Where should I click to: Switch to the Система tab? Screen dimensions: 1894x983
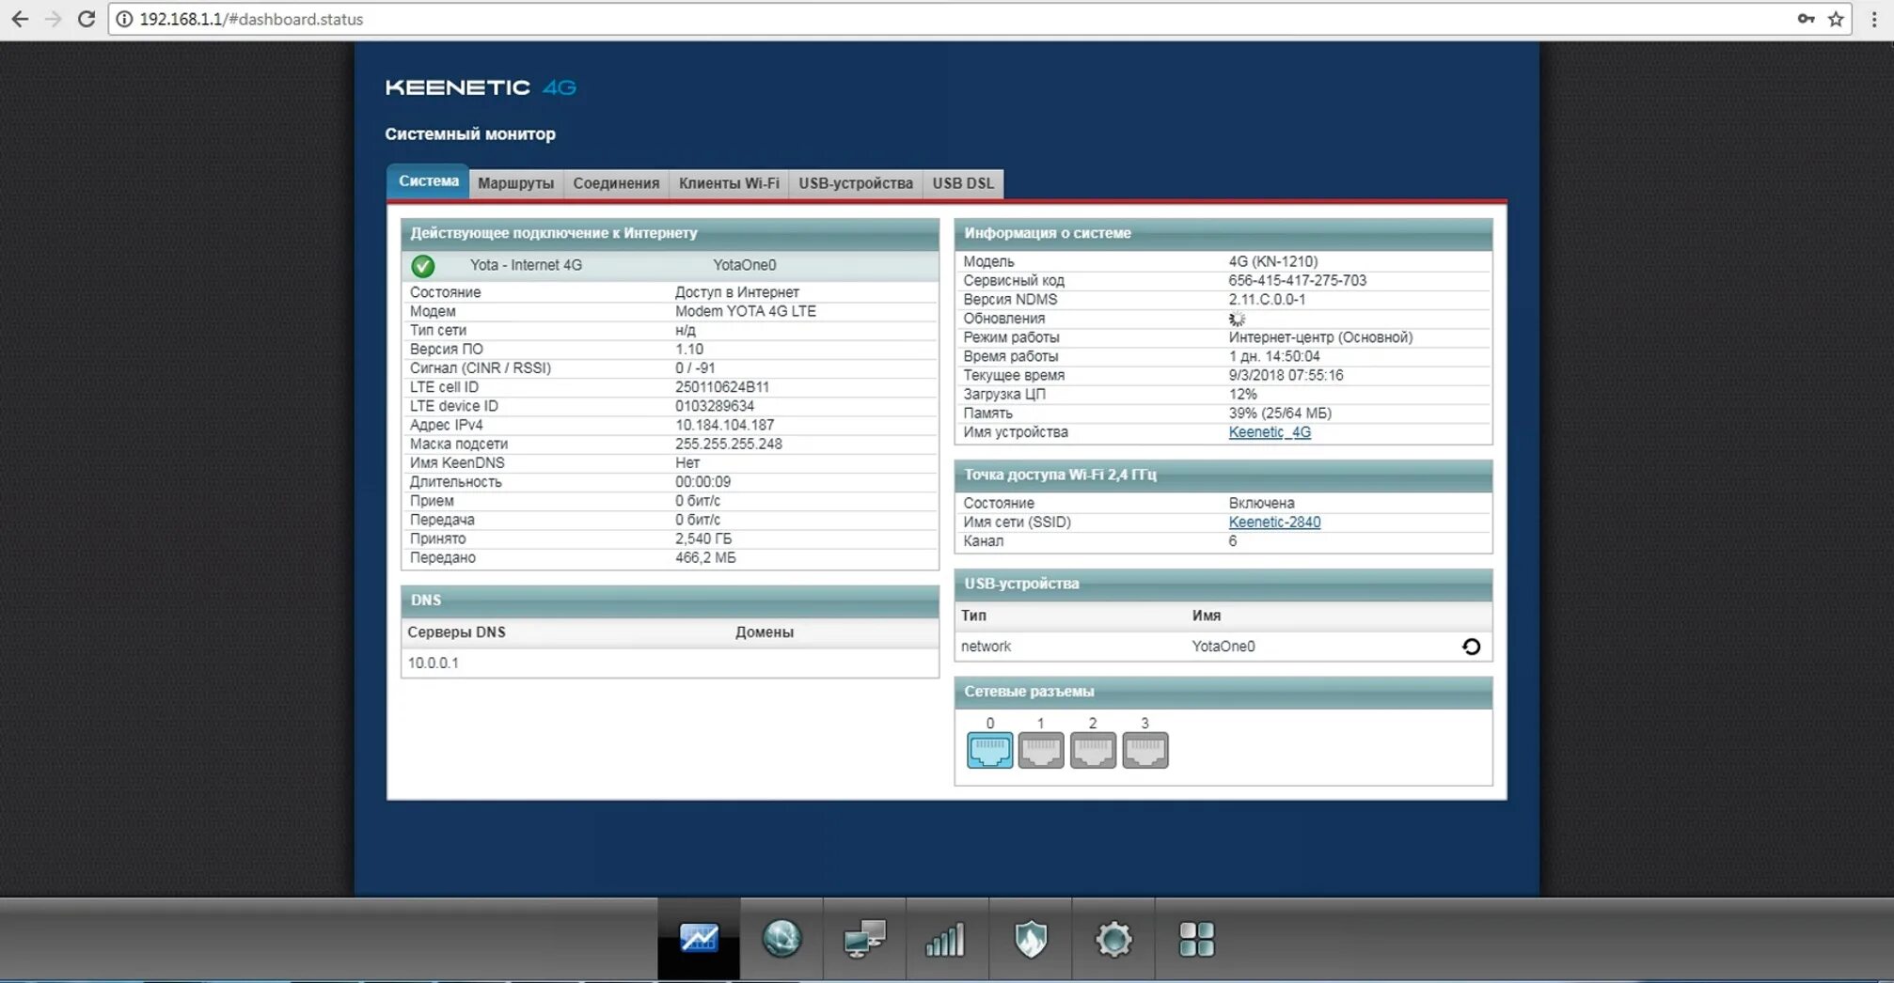point(428,181)
